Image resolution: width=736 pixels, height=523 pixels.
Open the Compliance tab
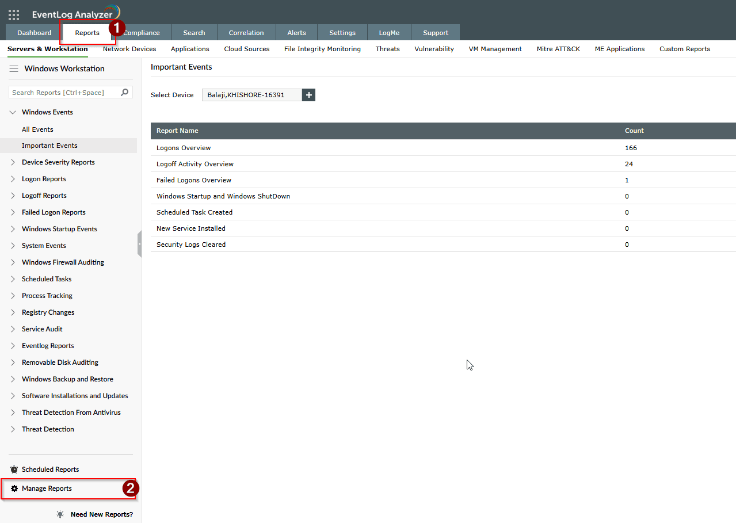pos(142,33)
